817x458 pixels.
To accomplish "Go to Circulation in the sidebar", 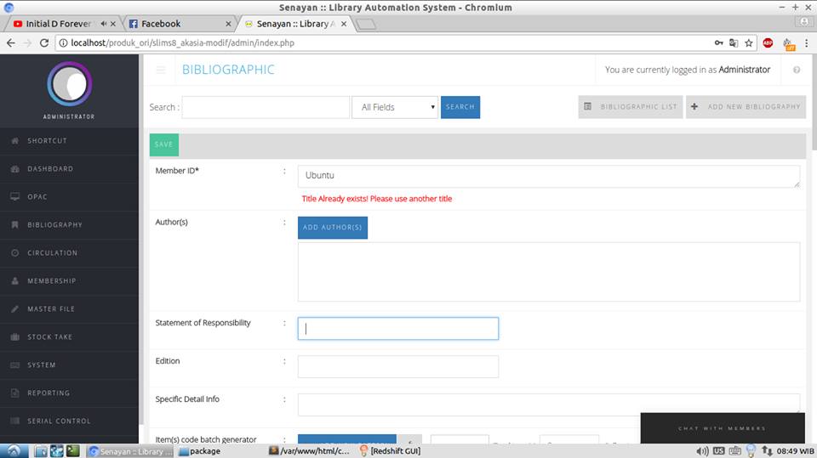I will 52,253.
